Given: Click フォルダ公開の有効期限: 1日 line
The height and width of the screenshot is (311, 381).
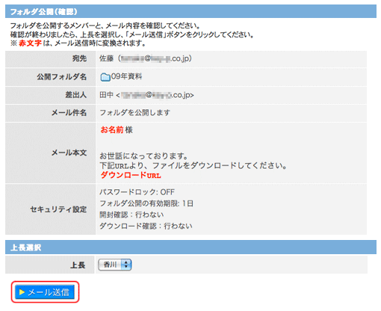Looking at the screenshot, I should click(x=146, y=203).
